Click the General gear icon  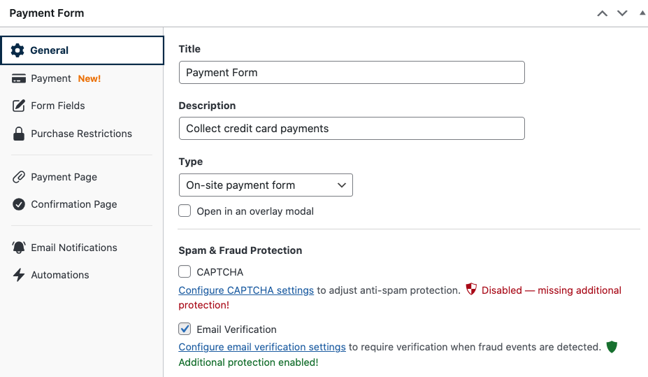point(18,50)
